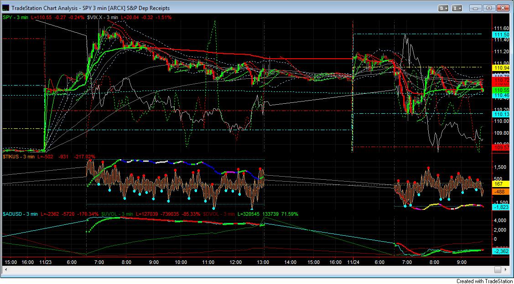Click the cyan 111.50 price marker
Viewport: 514px width, 284px height.
501,34
